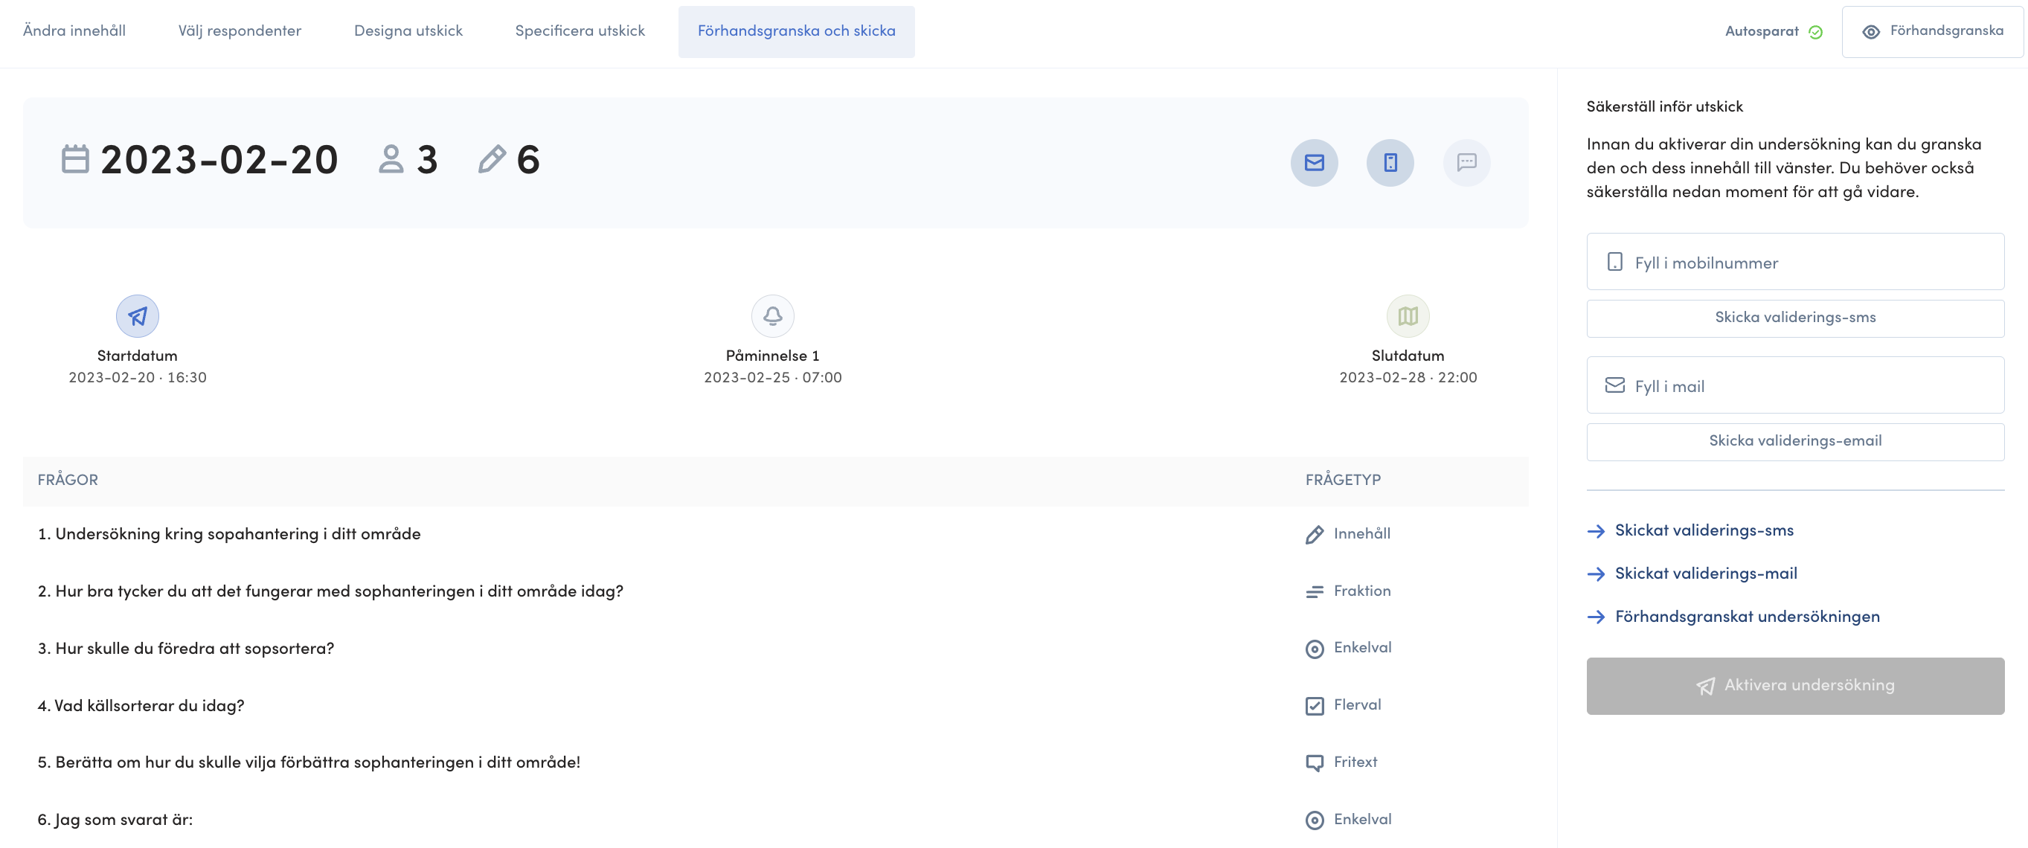The image size is (2028, 848).
Task: Click the arrow beside Förhandsgranskat undersökningen
Action: click(1596, 617)
